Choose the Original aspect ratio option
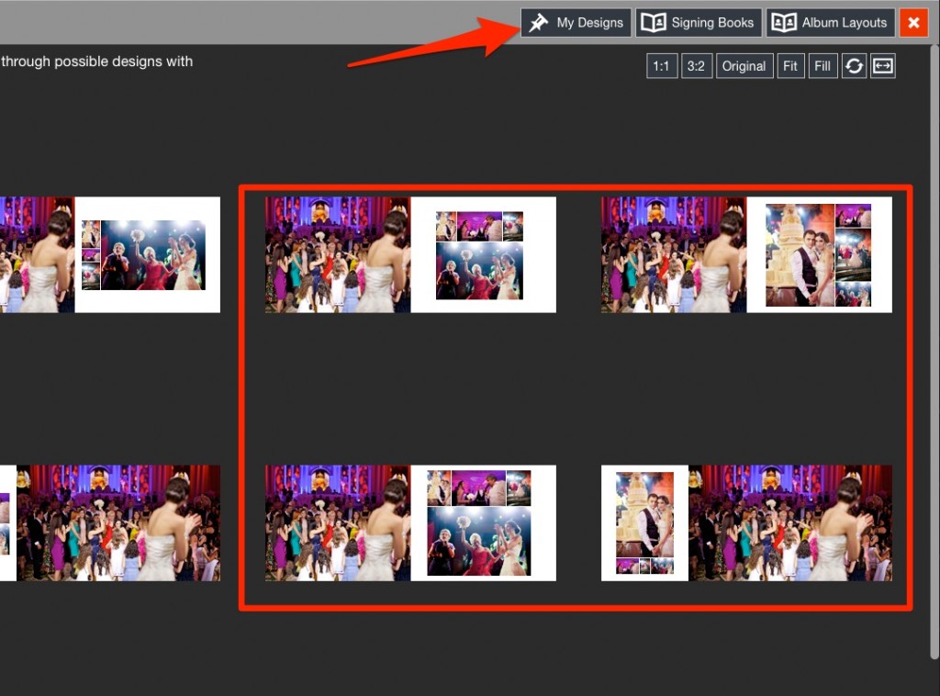The width and height of the screenshot is (940, 696). coord(744,66)
